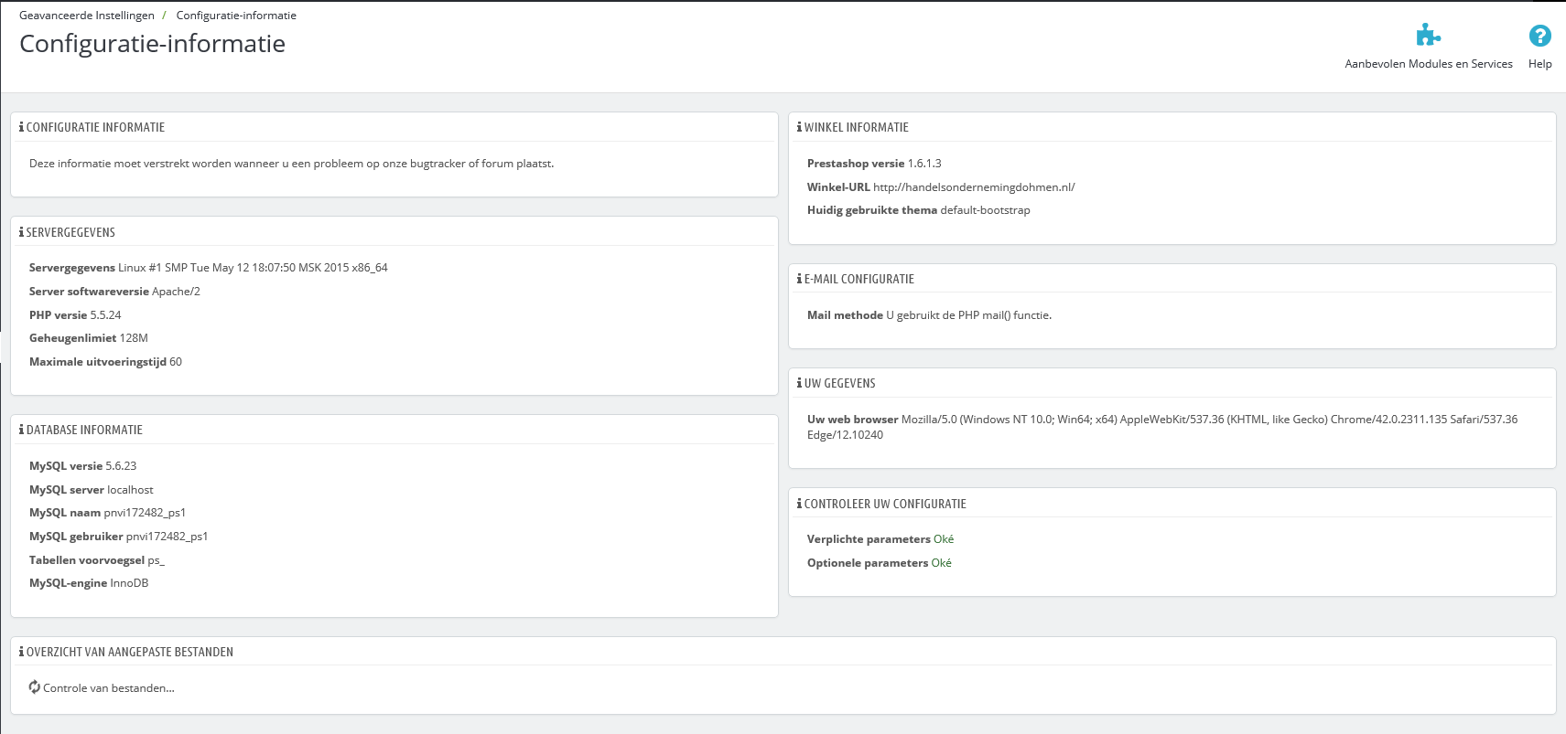This screenshot has width=1566, height=734.
Task: Click the Oké status next to Optionele parameters
Action: (942, 563)
